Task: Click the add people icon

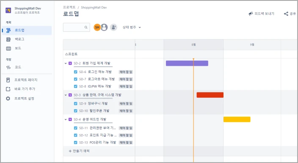Action: (x=113, y=27)
